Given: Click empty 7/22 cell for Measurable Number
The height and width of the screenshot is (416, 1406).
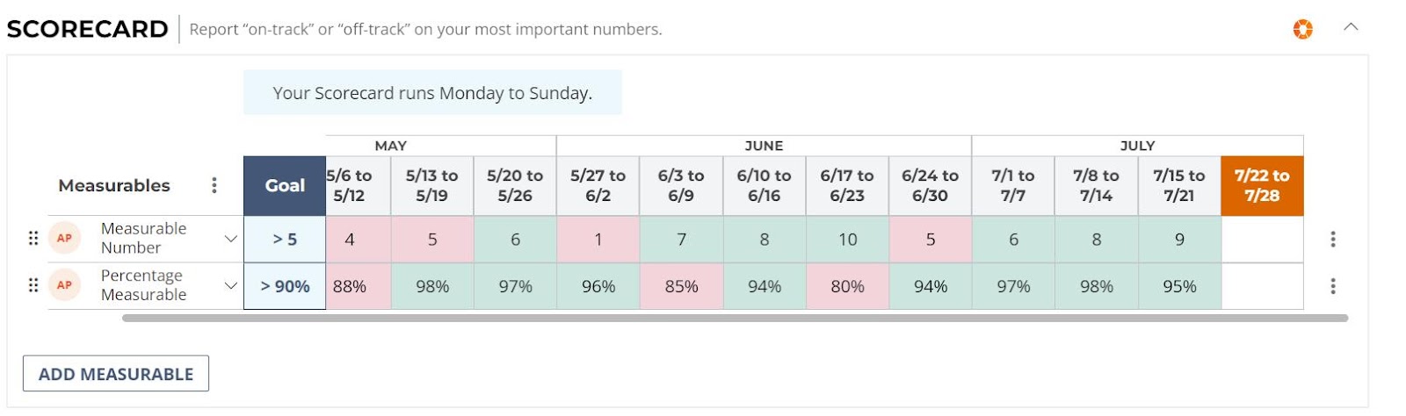Looking at the screenshot, I should point(1262,239).
